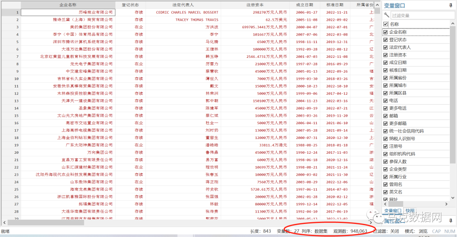The image size is (457, 237).
Task: Uncheck the 核准日期 variable checkbox
Action: (385, 70)
